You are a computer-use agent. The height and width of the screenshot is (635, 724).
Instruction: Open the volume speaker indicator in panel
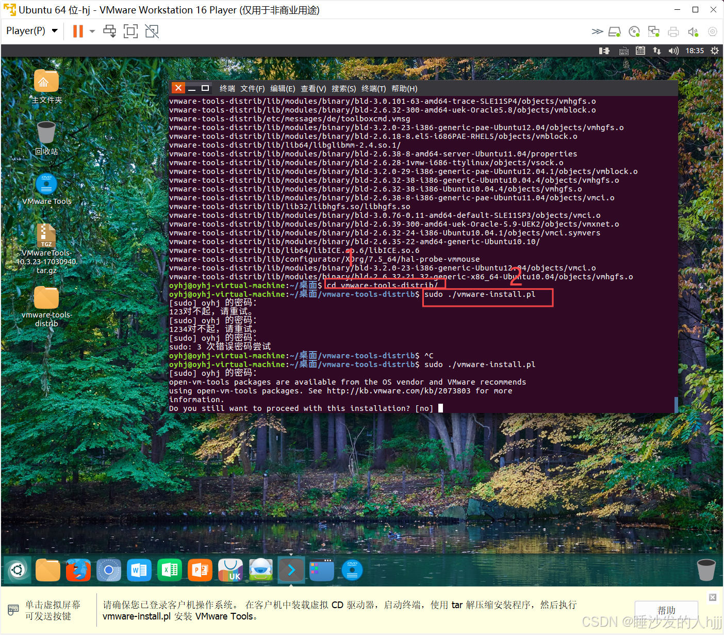pyautogui.click(x=673, y=51)
